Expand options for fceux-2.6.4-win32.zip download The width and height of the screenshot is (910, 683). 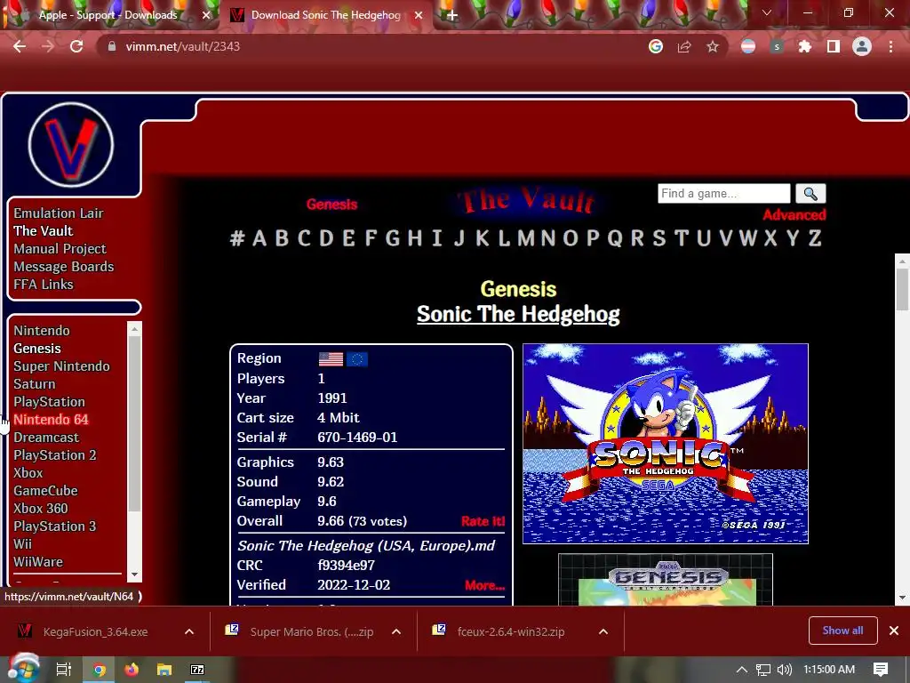tap(603, 631)
